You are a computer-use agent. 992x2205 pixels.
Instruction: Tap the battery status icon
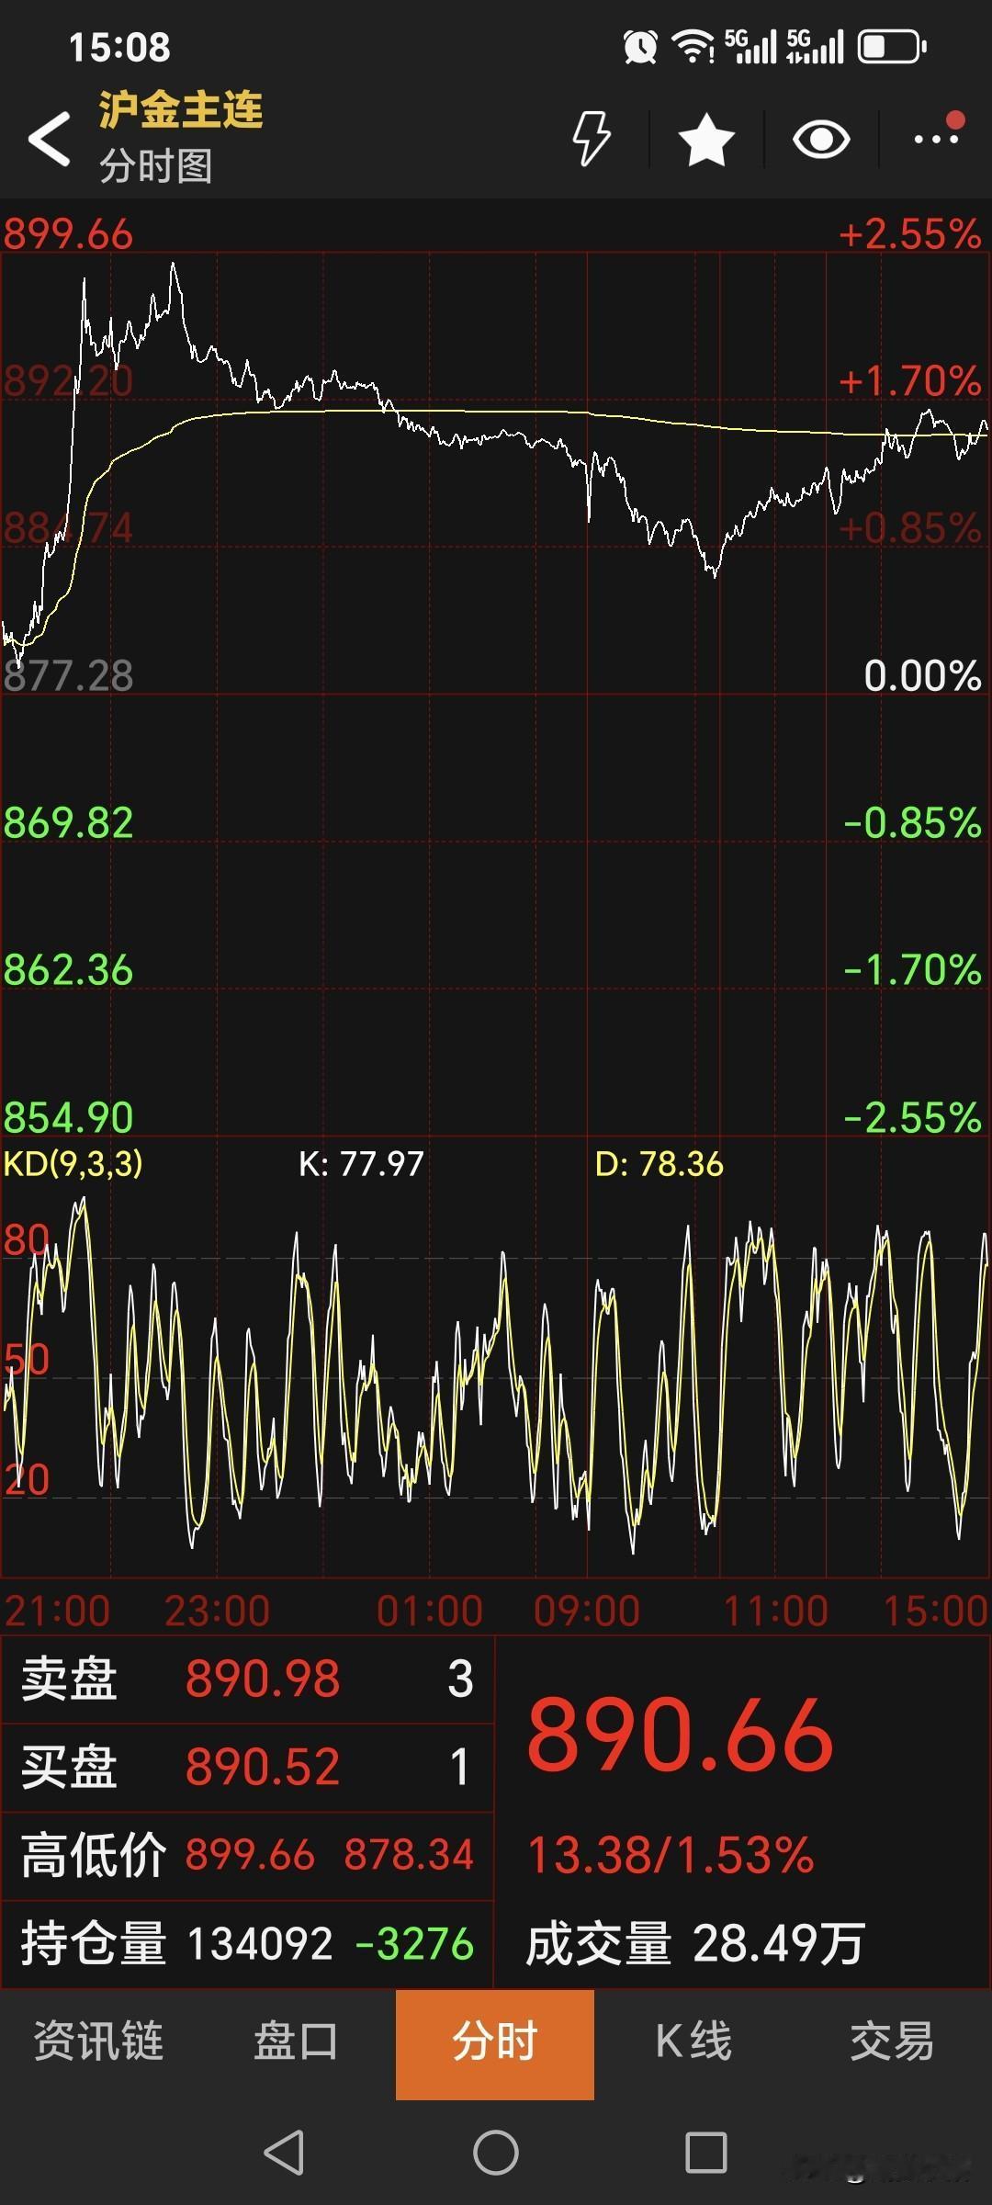(892, 46)
